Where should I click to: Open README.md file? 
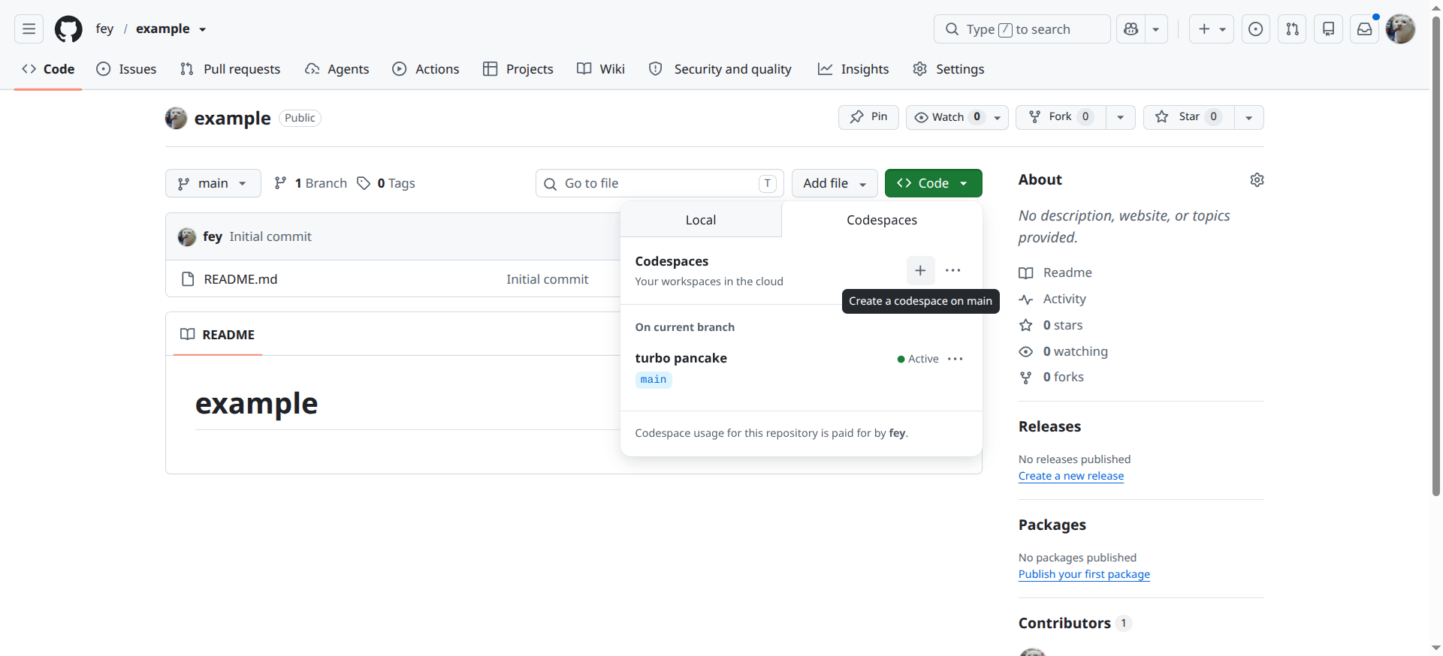coord(240,279)
